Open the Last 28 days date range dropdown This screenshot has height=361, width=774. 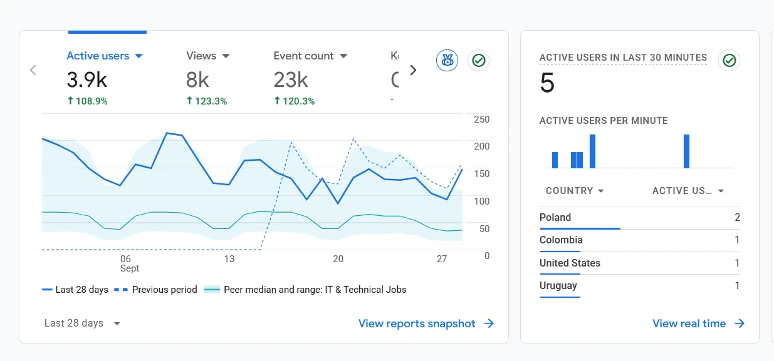click(x=82, y=323)
